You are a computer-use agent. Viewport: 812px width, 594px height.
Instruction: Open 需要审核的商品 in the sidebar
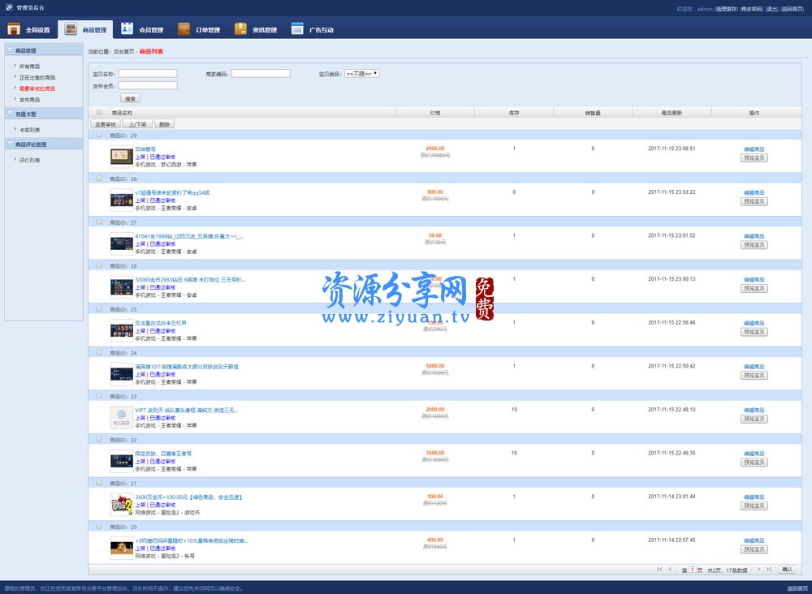click(37, 88)
